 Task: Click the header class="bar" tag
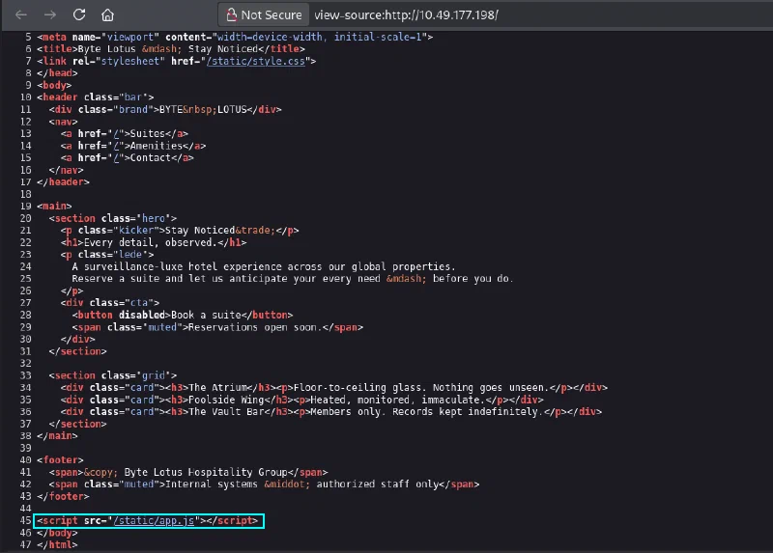point(95,97)
